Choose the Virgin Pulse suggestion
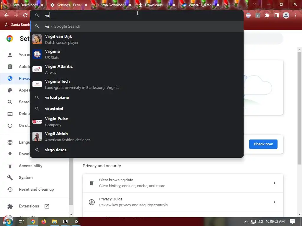Viewport: 302px width, 226px height. coord(137,122)
